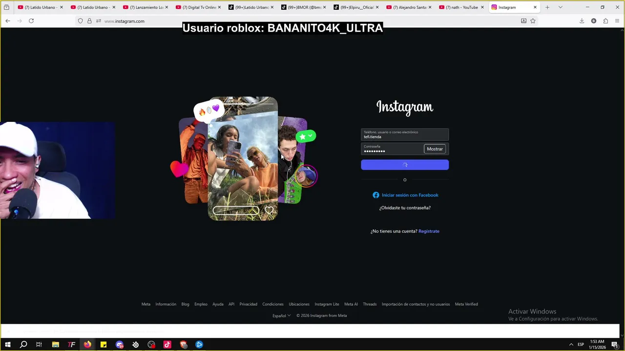This screenshot has height=351, width=625.
Task: Expand the list all tabs arrow
Action: pos(560,7)
